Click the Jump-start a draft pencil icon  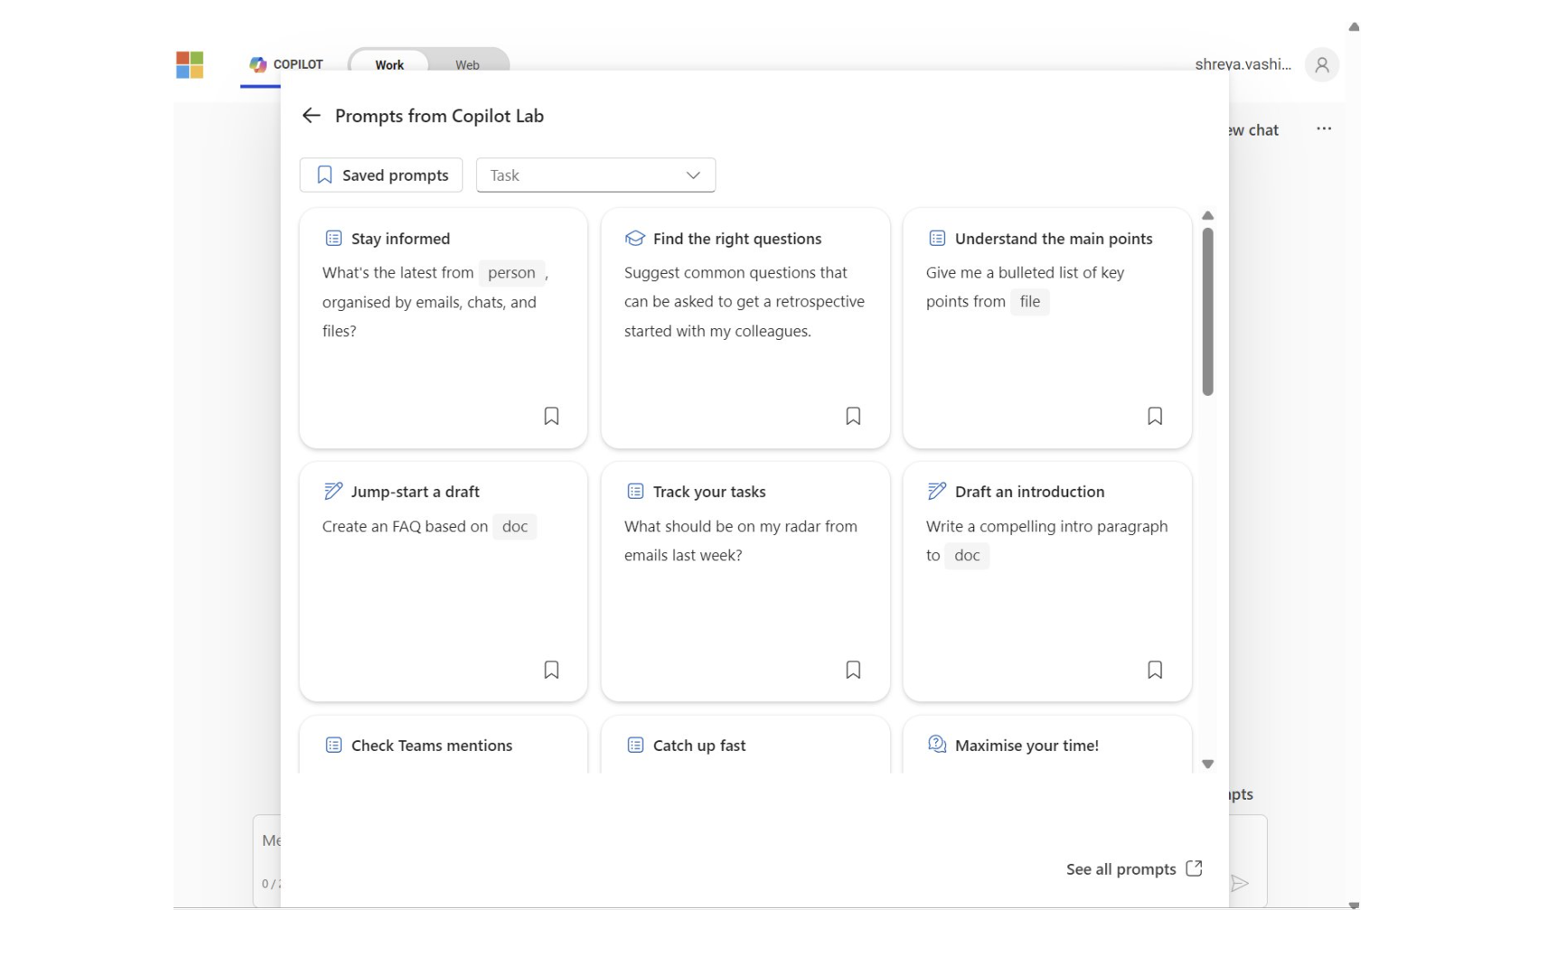(x=333, y=492)
